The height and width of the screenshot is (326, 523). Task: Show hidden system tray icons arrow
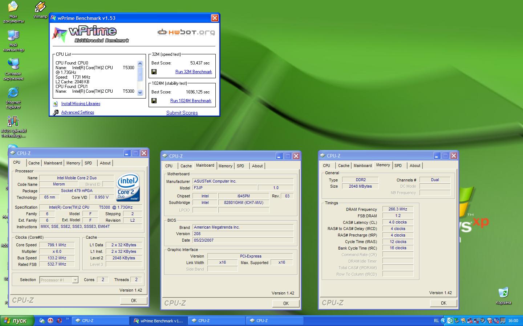coord(443,321)
